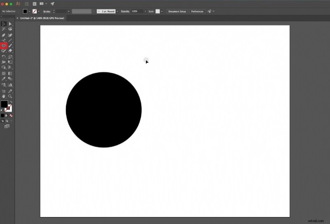This screenshot has width=330, height=224.
Task: Click the Swap Fill and Stroke arrow
Action: point(11,102)
